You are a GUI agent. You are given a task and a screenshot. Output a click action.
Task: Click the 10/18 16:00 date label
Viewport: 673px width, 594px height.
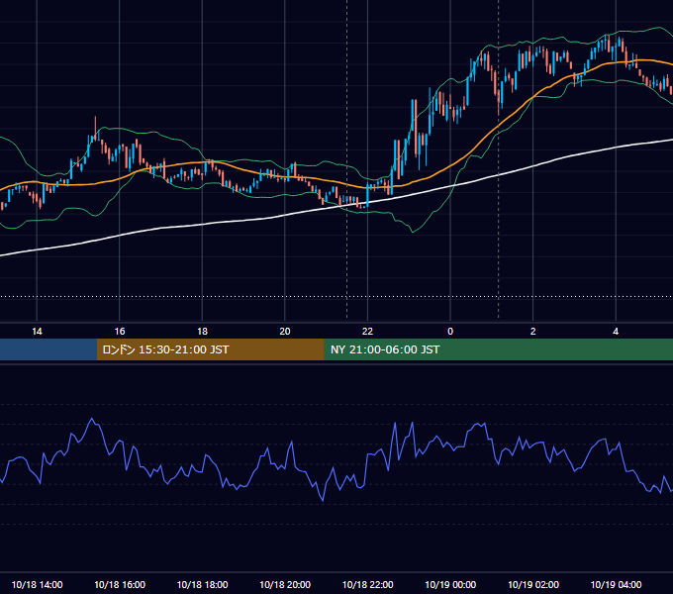tap(120, 584)
